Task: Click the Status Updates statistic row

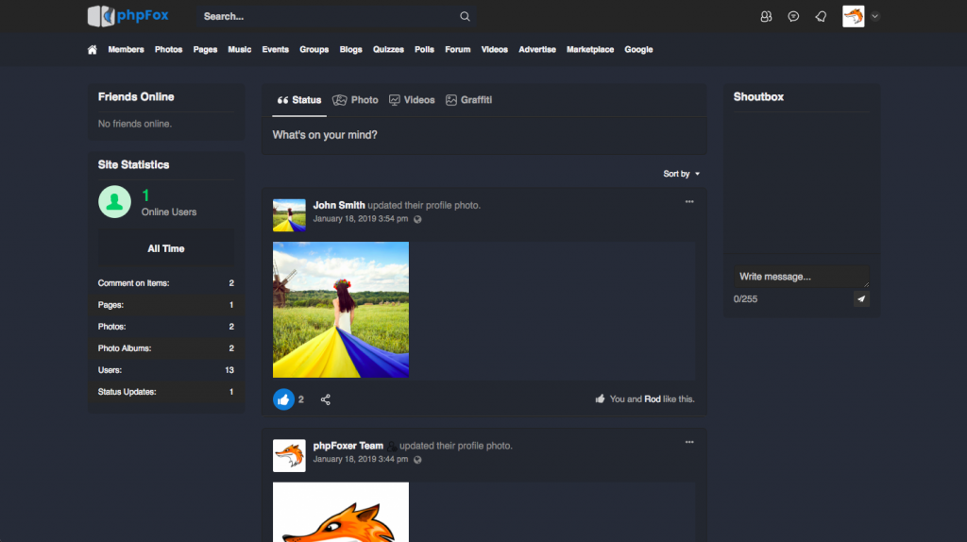Action: pyautogui.click(x=166, y=392)
